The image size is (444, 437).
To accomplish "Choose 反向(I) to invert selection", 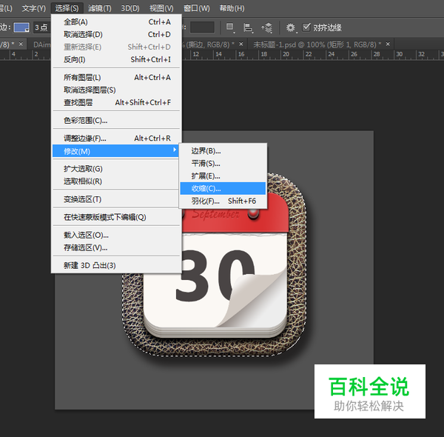I will tap(116, 59).
